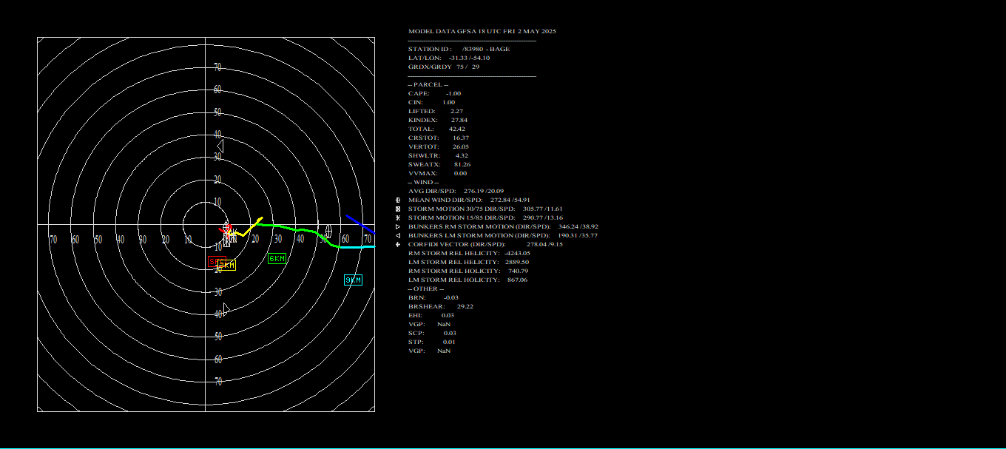
Task: Click the VVMAX value 0.00
Action: pyautogui.click(x=460, y=173)
